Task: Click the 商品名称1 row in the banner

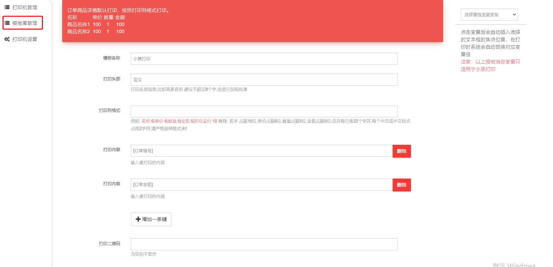Action: [96, 24]
